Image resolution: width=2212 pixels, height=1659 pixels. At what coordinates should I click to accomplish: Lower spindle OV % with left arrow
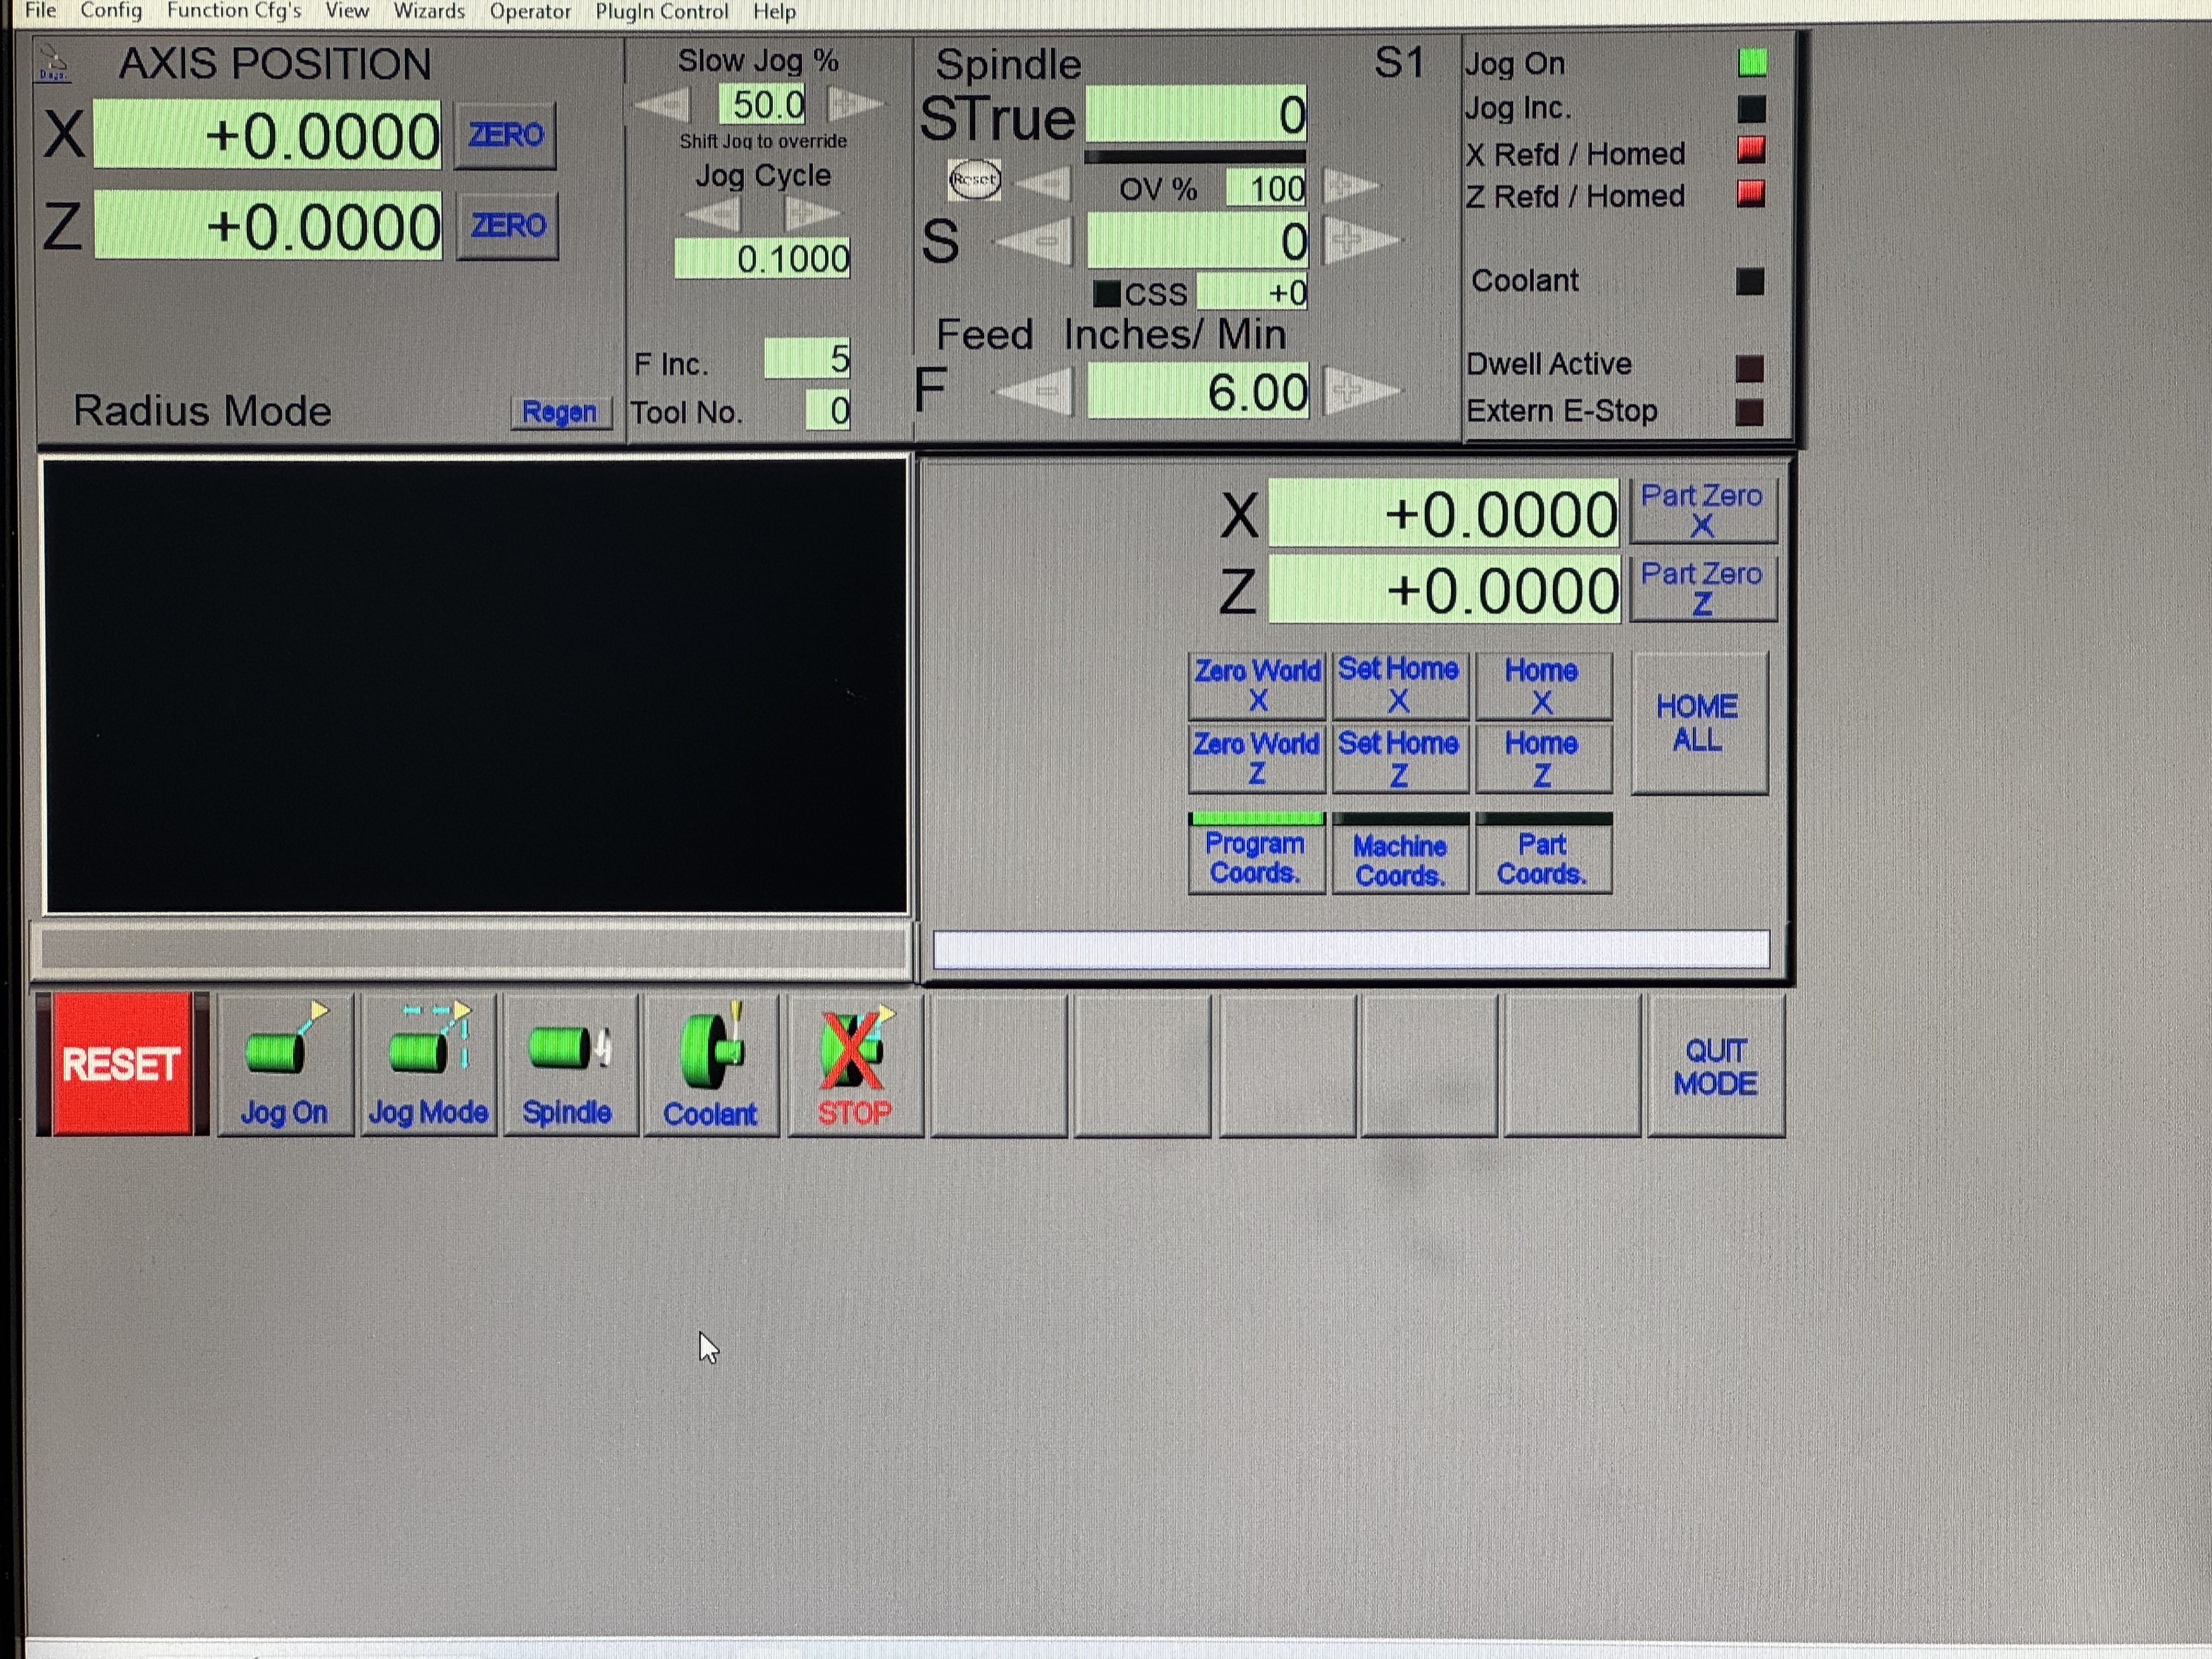[x=1043, y=185]
